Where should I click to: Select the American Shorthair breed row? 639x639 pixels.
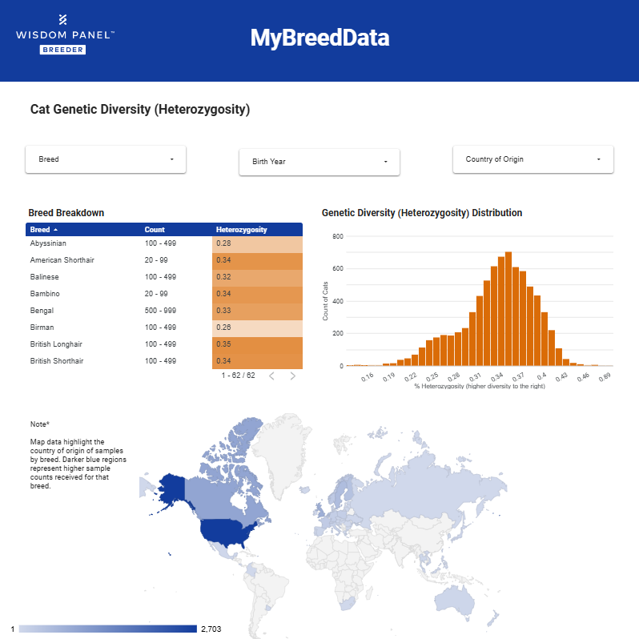click(164, 260)
